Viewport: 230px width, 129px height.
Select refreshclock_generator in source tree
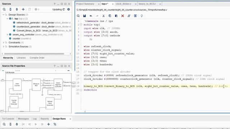(42, 23)
